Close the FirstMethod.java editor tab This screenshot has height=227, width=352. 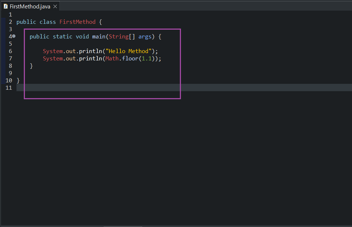tap(55, 7)
